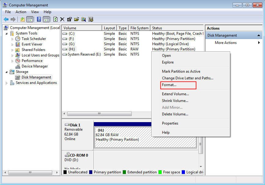Open the Action menu
Image resolution: width=265 pixels, height=185 pixels.
[21, 12]
